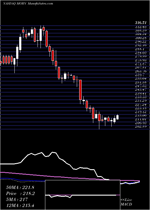Click the 227.24 price axis label

pyautogui.click(x=141, y=105)
